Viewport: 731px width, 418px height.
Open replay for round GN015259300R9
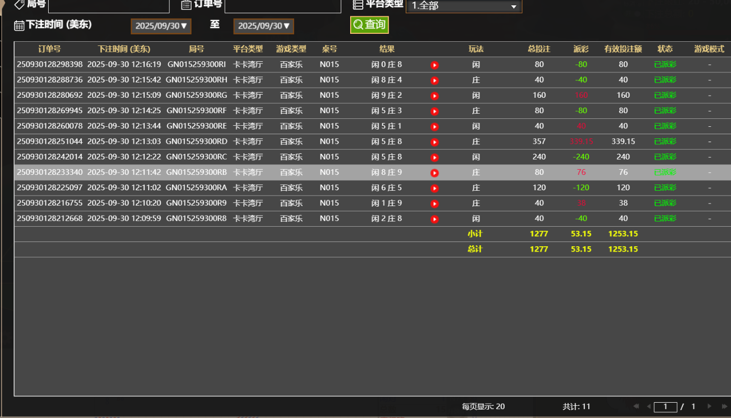[x=434, y=203]
